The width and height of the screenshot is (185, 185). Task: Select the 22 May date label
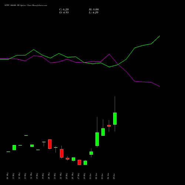point(61,176)
